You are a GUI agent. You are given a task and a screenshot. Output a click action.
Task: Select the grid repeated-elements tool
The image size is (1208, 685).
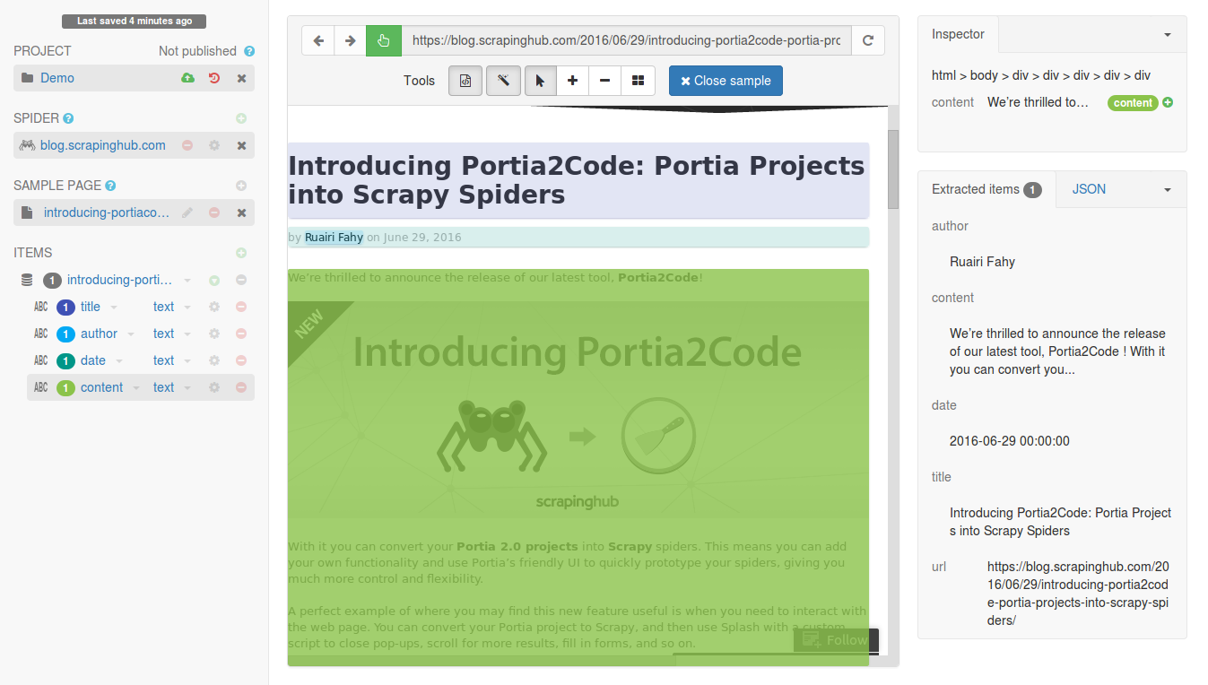click(638, 81)
